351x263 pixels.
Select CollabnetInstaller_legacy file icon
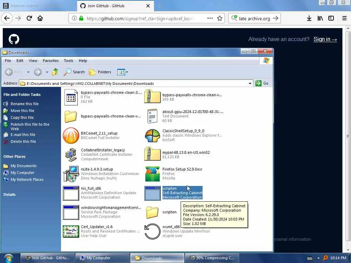(71, 154)
